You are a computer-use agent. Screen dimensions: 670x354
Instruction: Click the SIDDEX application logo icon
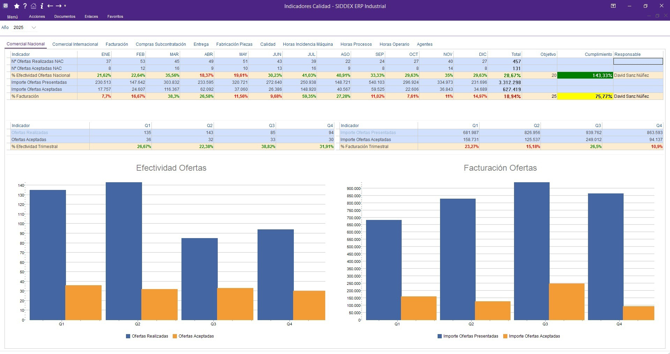pos(6,6)
